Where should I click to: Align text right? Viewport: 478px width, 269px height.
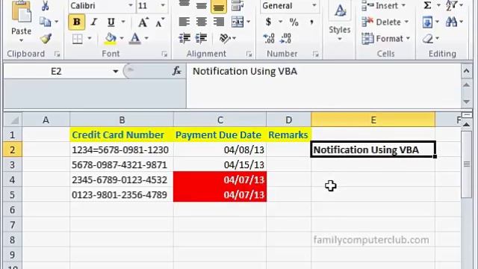tap(218, 22)
